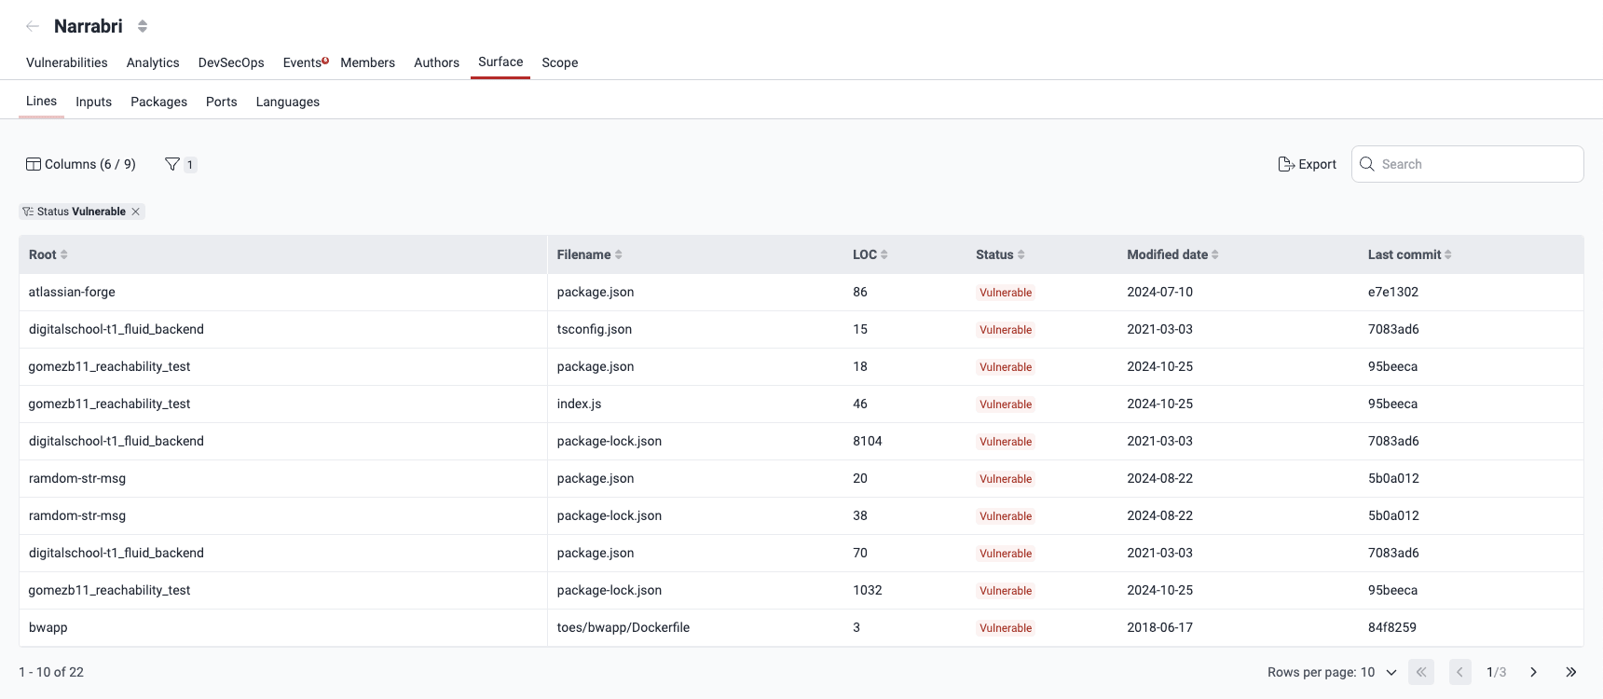Click the Columns table icon
This screenshot has height=699, width=1603.
click(x=34, y=164)
